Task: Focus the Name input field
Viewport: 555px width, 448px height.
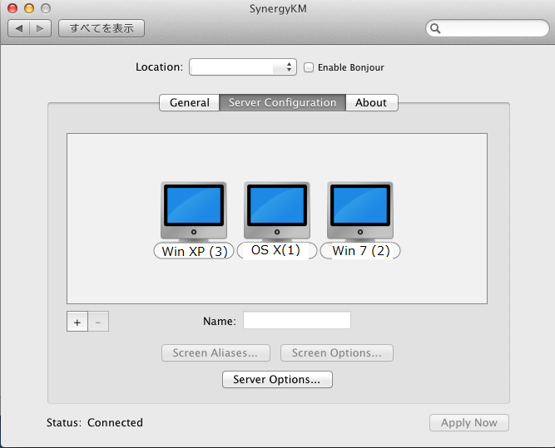Action: pos(297,320)
